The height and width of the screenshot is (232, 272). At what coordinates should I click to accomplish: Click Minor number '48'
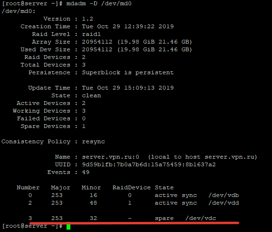pos(93,203)
